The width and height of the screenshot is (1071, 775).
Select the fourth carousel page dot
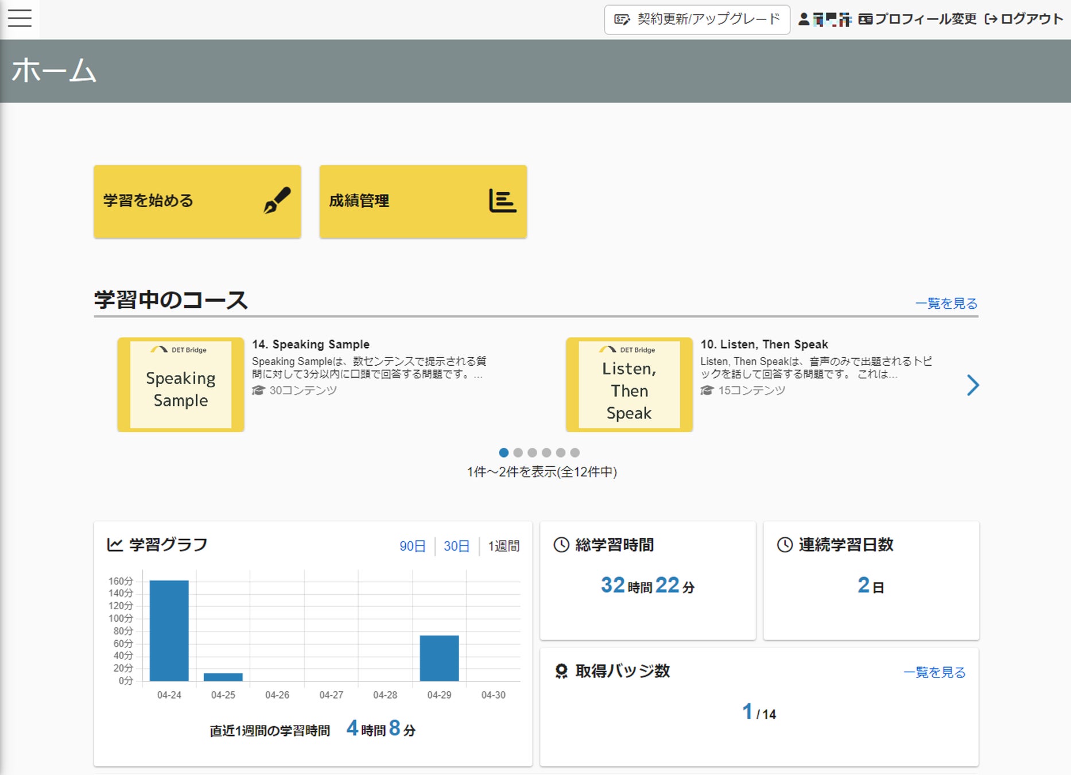(546, 452)
